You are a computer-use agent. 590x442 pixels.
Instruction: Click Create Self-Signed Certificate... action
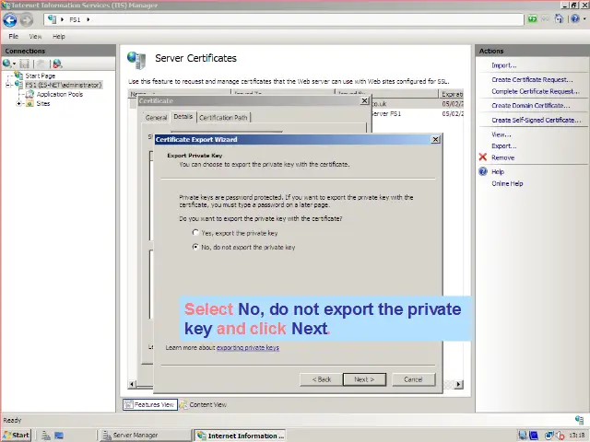click(x=537, y=121)
